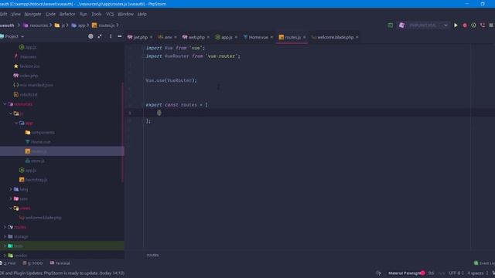495x278 pixels.
Task: Open the Run menu
Action: (x=84, y=14)
